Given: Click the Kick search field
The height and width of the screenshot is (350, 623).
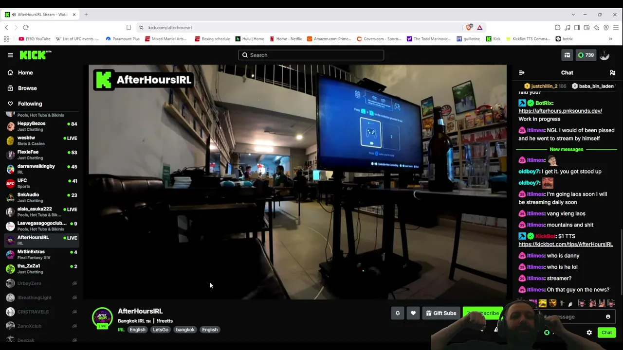Looking at the screenshot, I should click(311, 55).
